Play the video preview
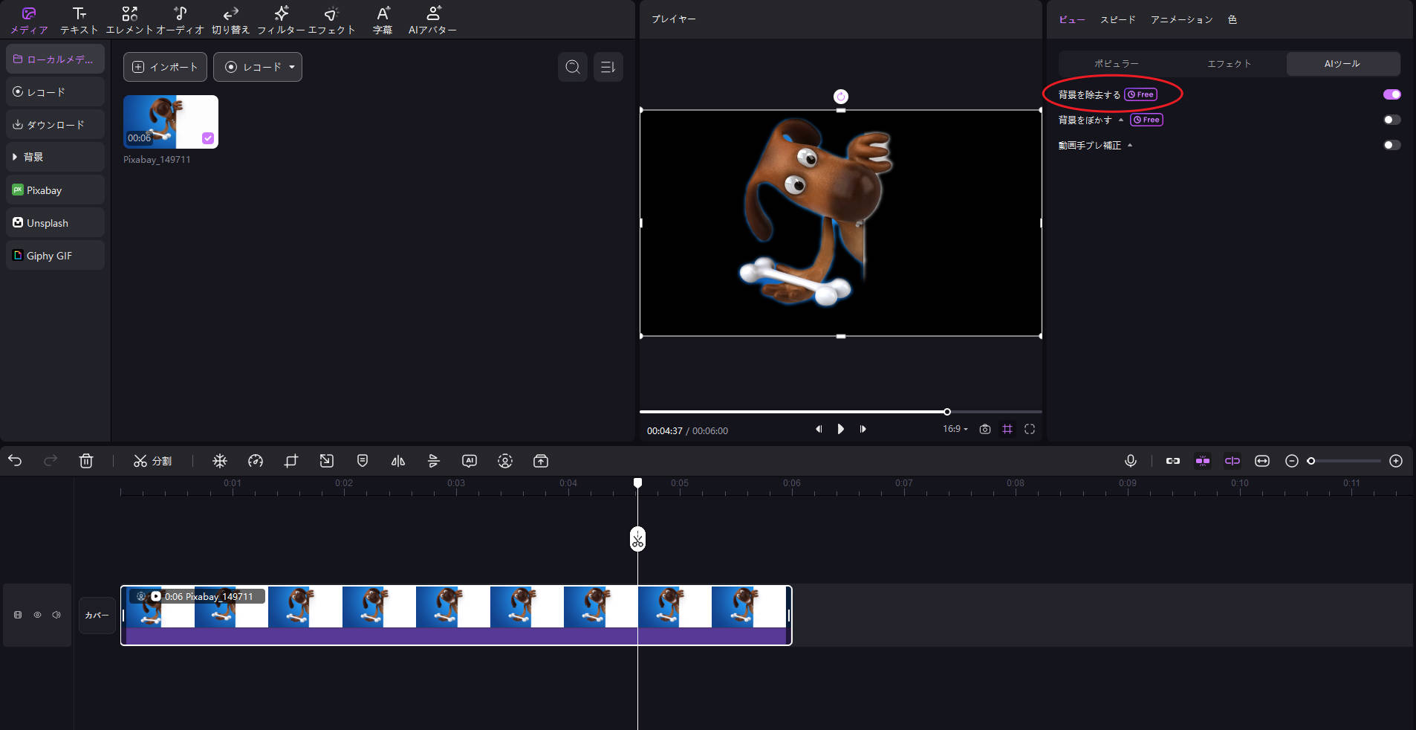Screen dimensions: 1416x730 point(840,429)
